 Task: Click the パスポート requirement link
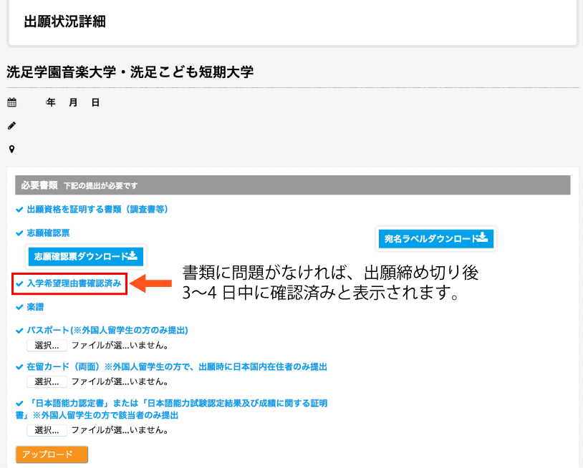[107, 330]
